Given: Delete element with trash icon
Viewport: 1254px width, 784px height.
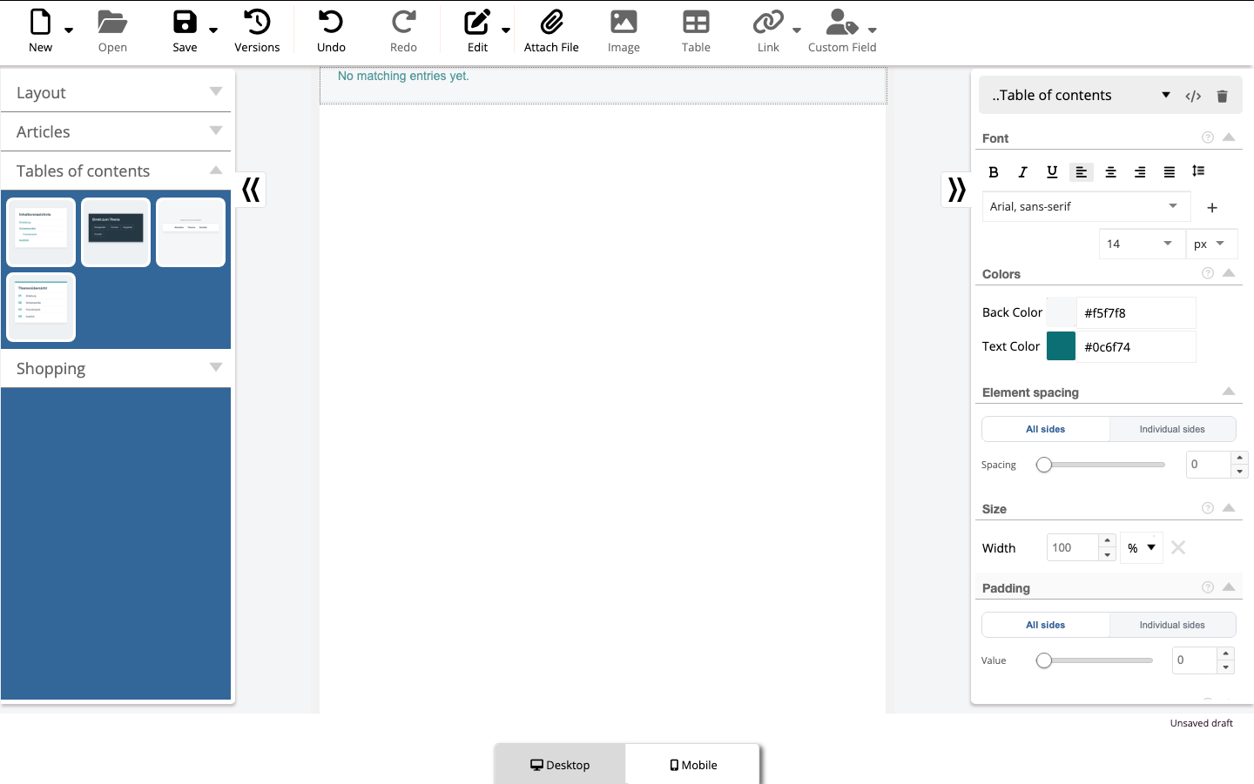Looking at the screenshot, I should (1222, 96).
